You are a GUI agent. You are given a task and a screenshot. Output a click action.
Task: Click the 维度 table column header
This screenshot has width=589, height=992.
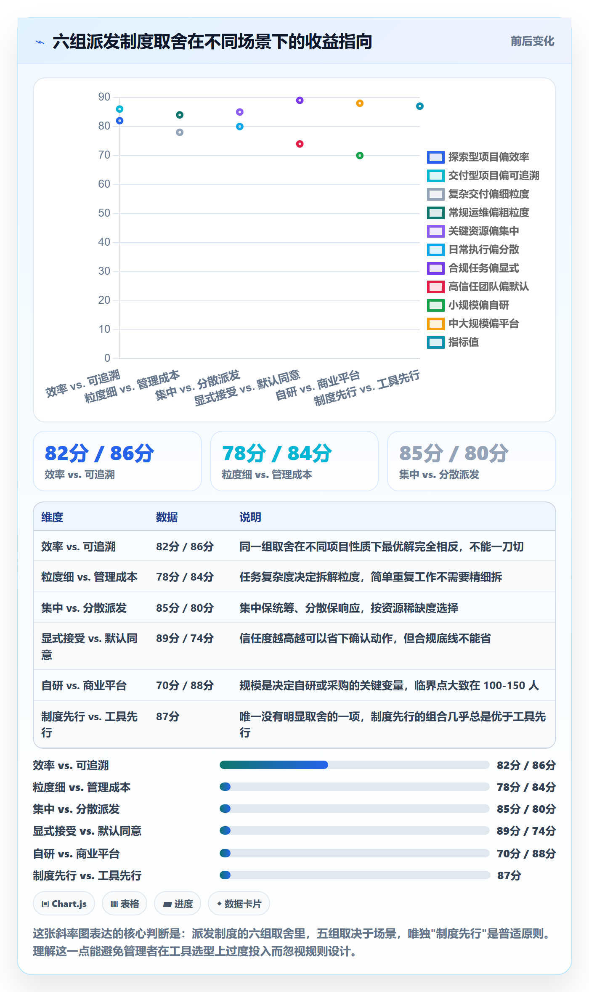52,517
